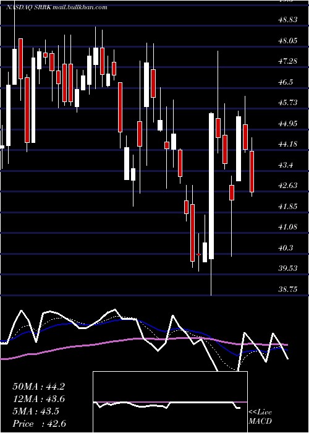
Task: Click the 39.53 price axis label
Action: click(288, 268)
